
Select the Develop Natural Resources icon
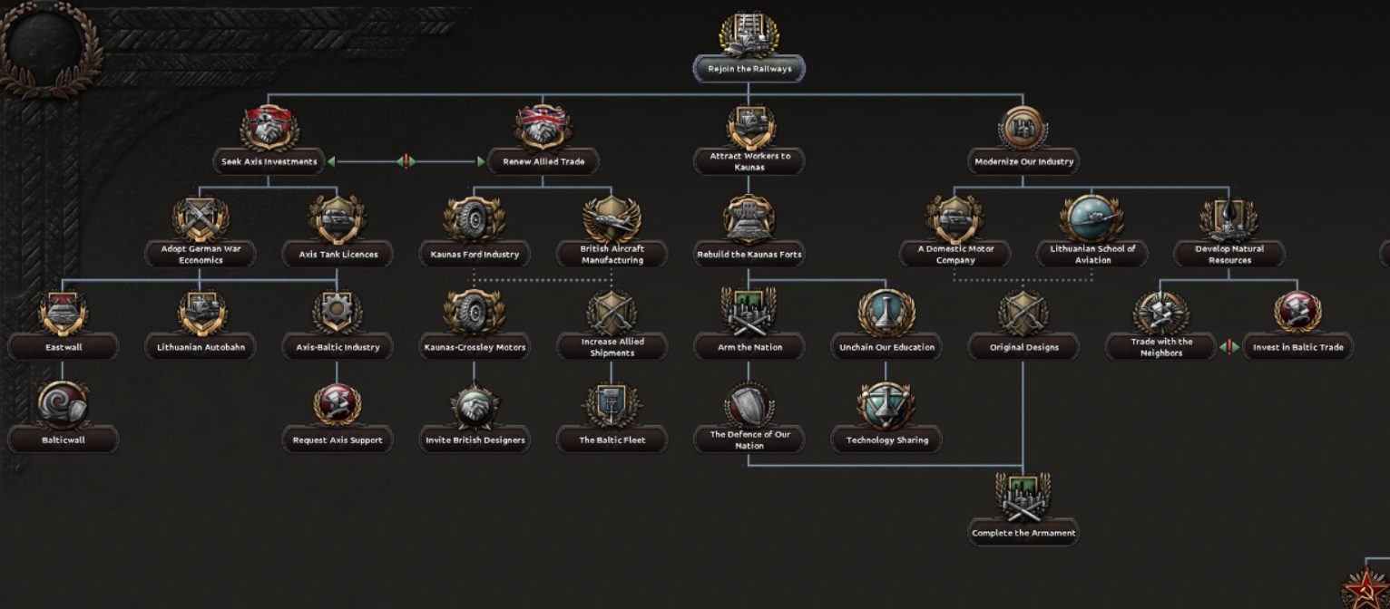click(1228, 219)
